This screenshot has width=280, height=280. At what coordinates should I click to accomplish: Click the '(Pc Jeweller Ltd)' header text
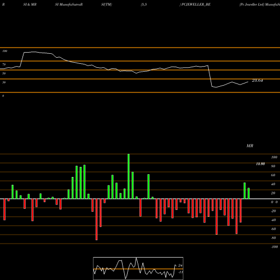tap(252, 4)
